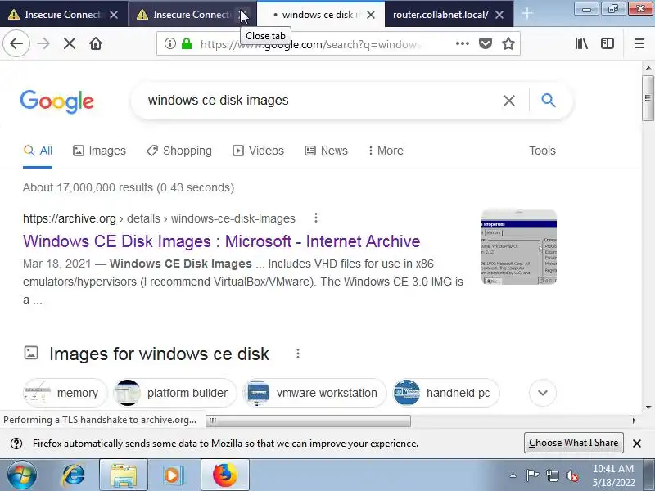
Task: Open the result thumbnail image
Action: [x=519, y=247]
